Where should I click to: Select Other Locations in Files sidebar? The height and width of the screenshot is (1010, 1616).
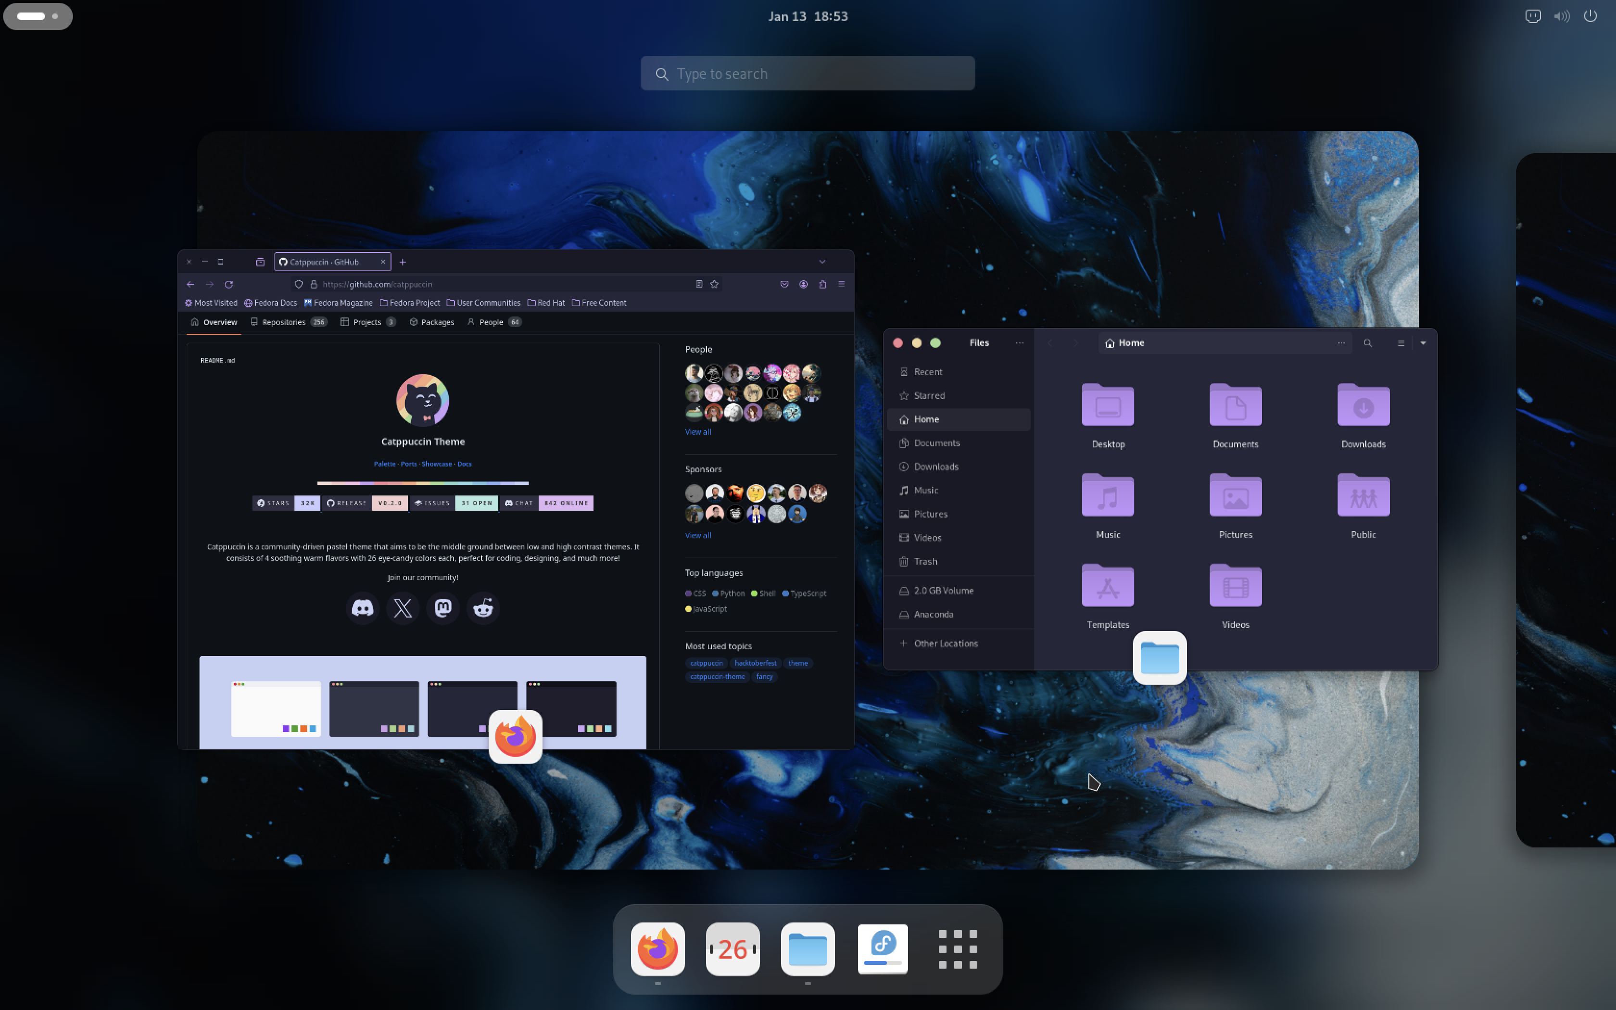tap(958, 644)
